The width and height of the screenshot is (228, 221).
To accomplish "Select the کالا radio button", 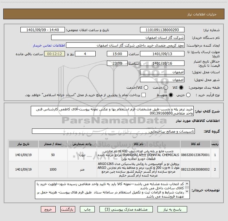I will tap(181, 88).
